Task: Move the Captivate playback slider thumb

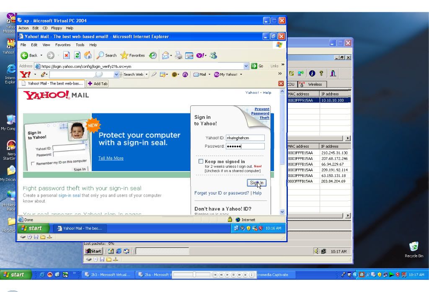Action: pos(194,274)
